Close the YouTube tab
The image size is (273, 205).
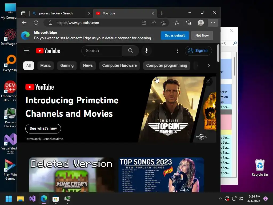[x=153, y=13]
